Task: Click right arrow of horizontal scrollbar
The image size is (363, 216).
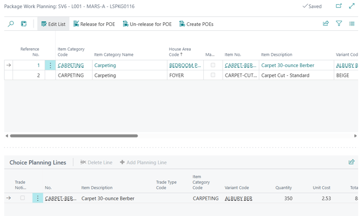Action: click(x=355, y=136)
